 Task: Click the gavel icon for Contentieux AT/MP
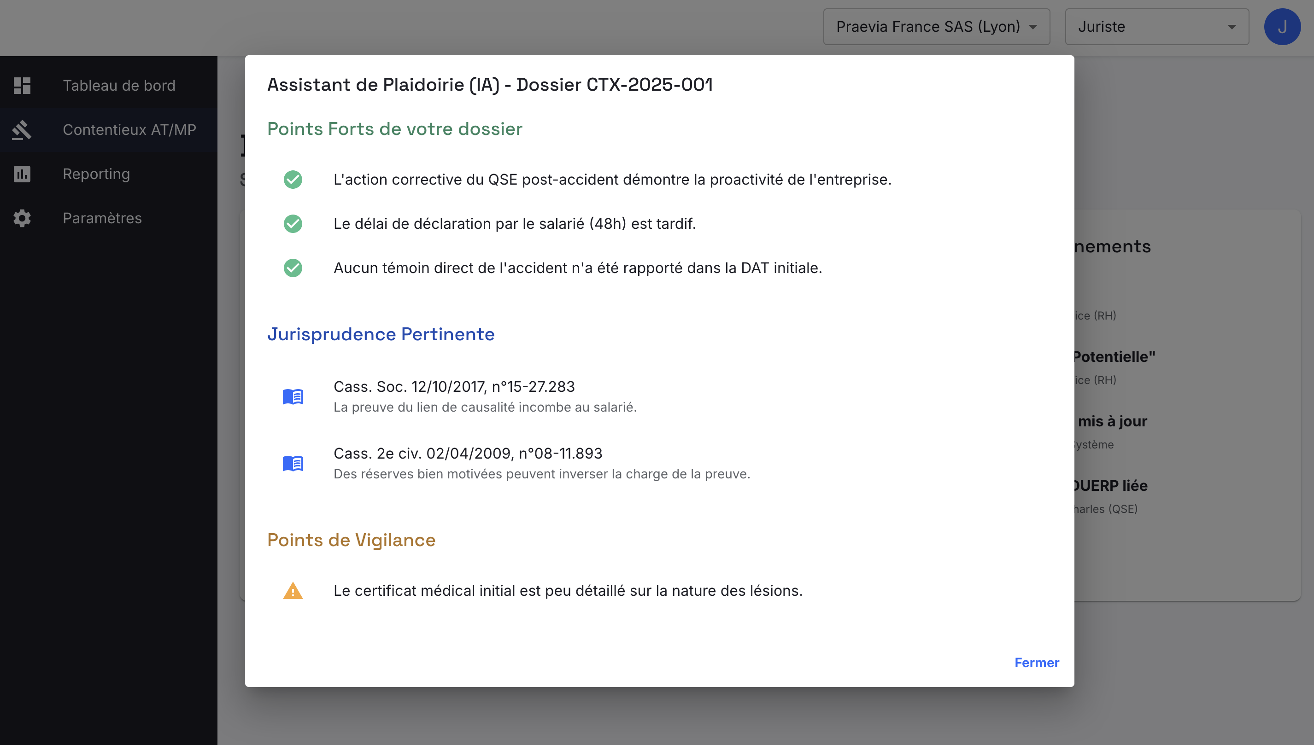22,130
